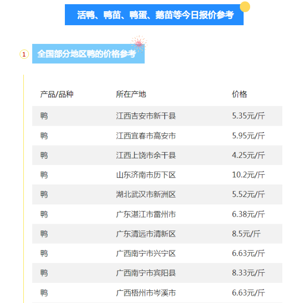Click the 6.38元/斤 price cell
Viewport: 301px width, 303px height.
coord(248,214)
